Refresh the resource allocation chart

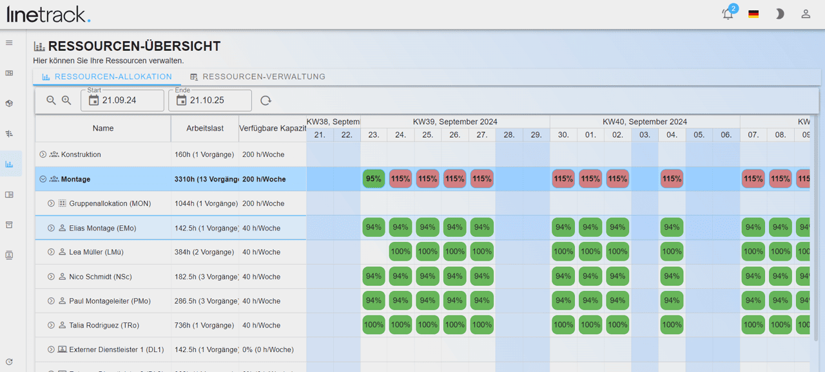(266, 100)
